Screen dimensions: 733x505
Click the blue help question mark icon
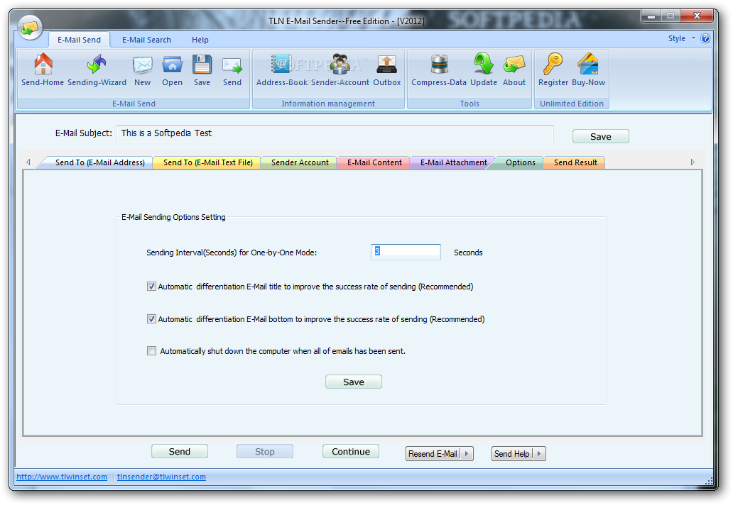coord(705,38)
